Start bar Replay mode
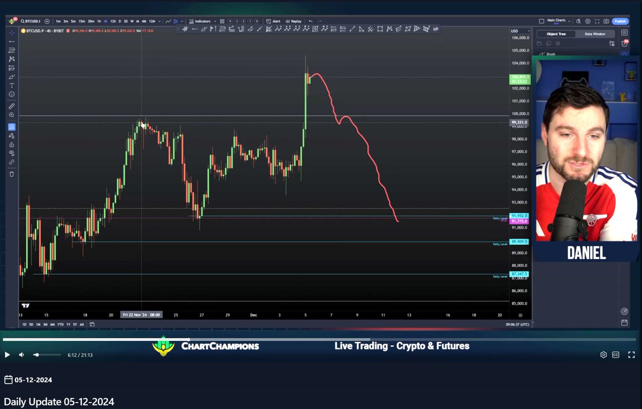The image size is (642, 409). click(293, 21)
